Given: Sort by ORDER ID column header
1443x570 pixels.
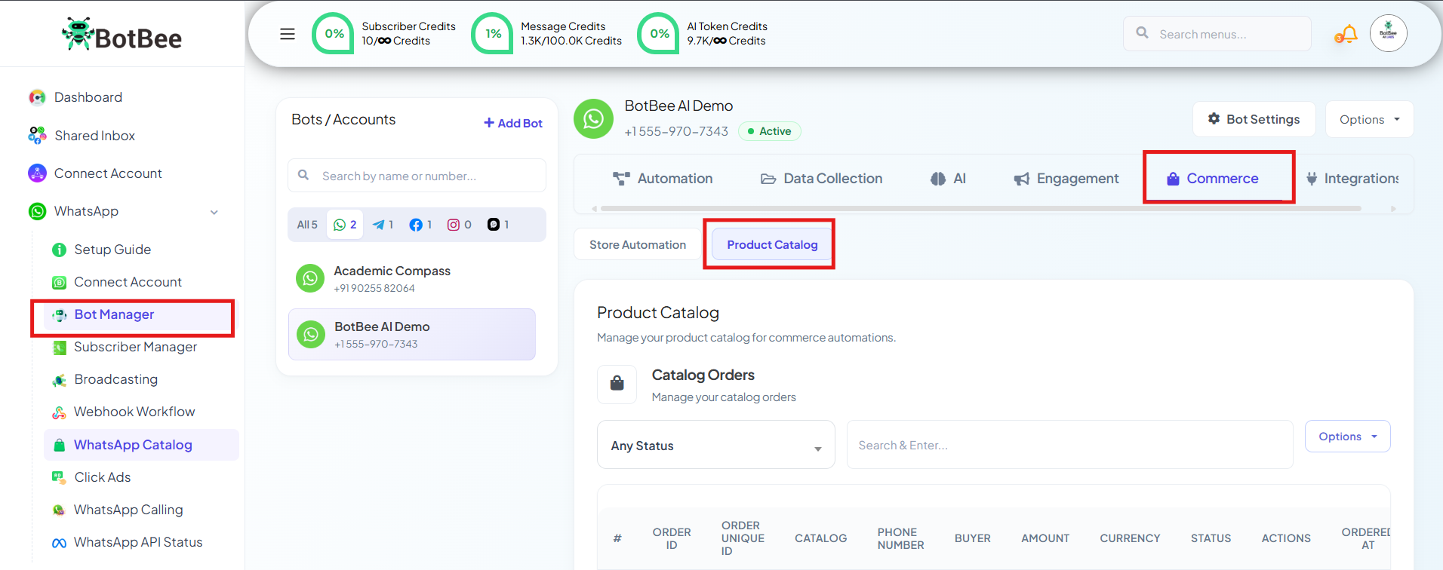Looking at the screenshot, I should pyautogui.click(x=672, y=538).
